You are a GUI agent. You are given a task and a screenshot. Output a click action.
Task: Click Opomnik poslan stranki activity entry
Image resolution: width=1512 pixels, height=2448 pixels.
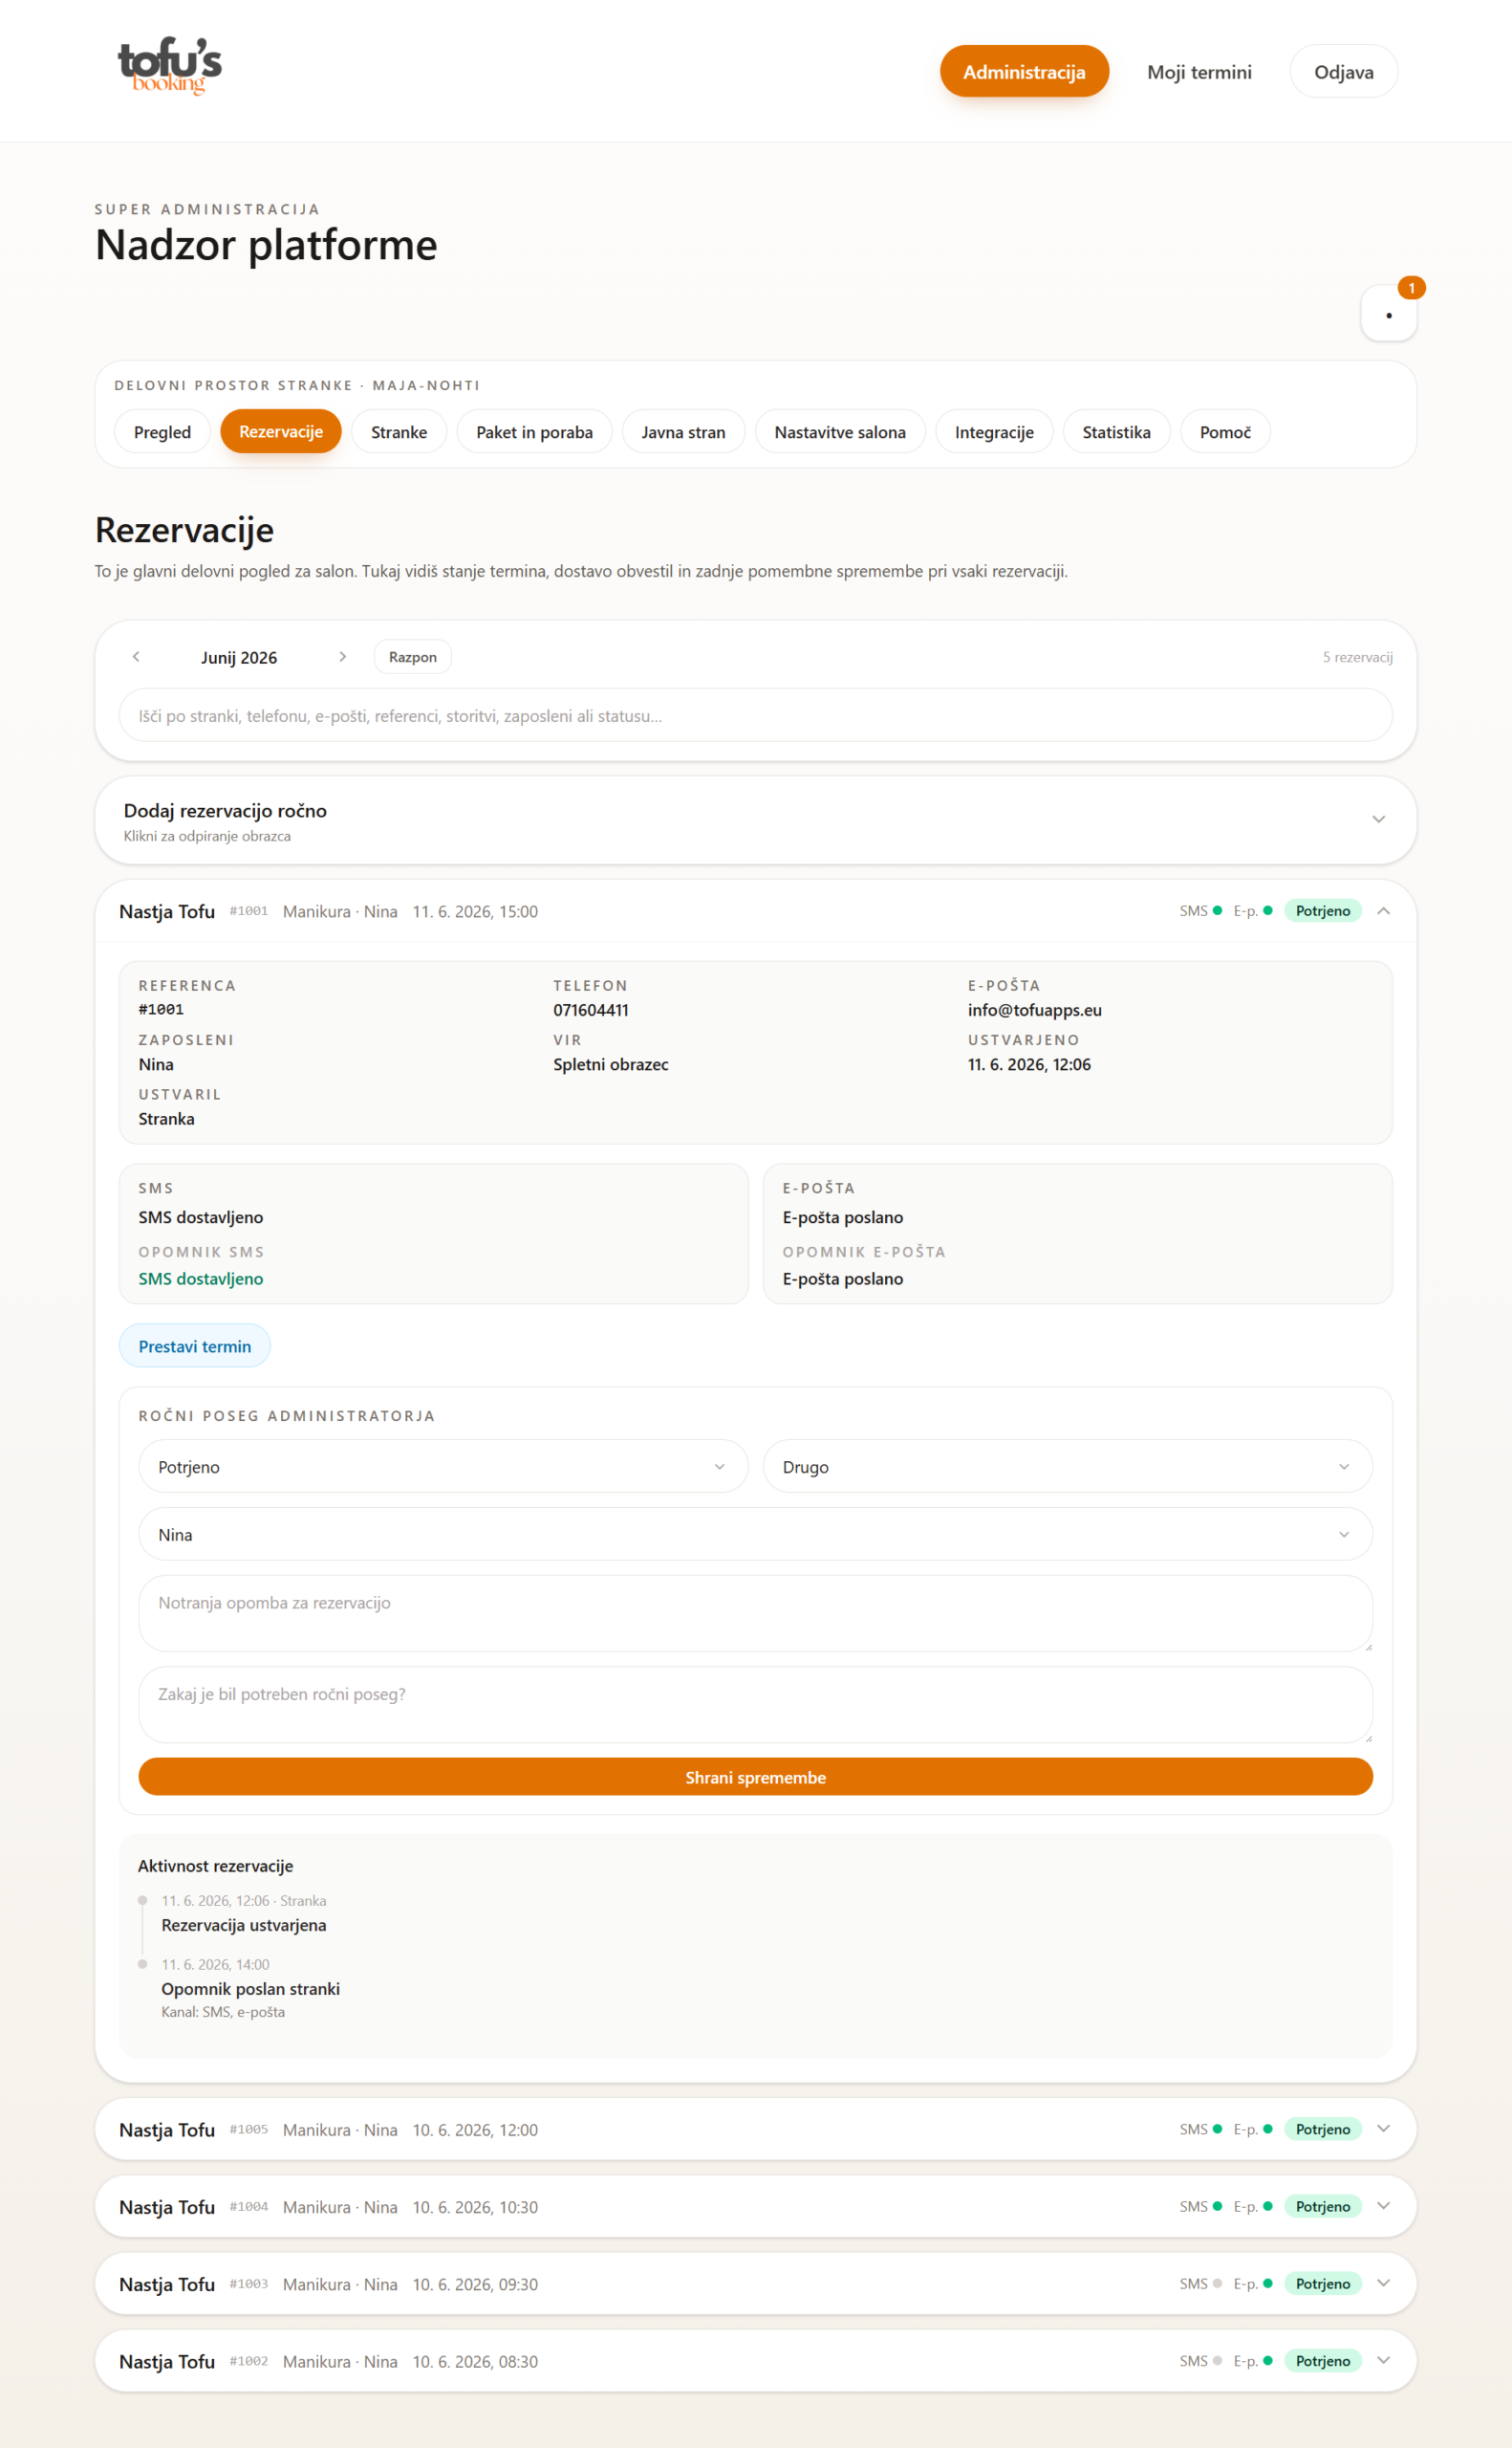[250, 1989]
